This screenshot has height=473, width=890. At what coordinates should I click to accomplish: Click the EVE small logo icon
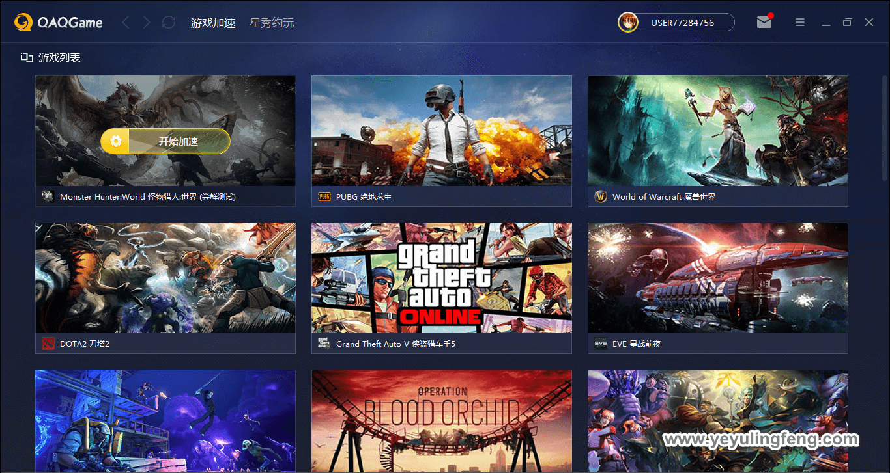(601, 344)
